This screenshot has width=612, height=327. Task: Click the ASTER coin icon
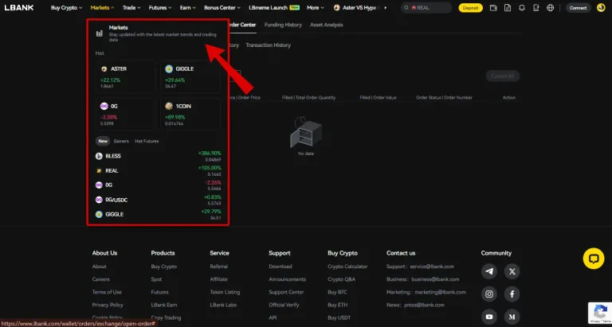[104, 69]
